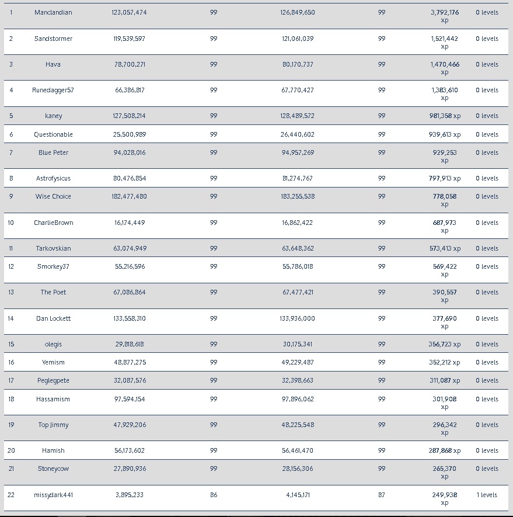Select the player name kaney
Image resolution: width=513 pixels, height=517 pixels.
53,116
